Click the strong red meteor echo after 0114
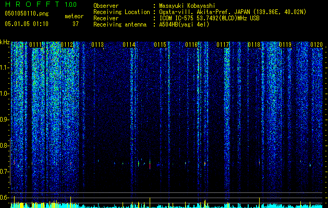 pyautogui.click(x=150, y=164)
